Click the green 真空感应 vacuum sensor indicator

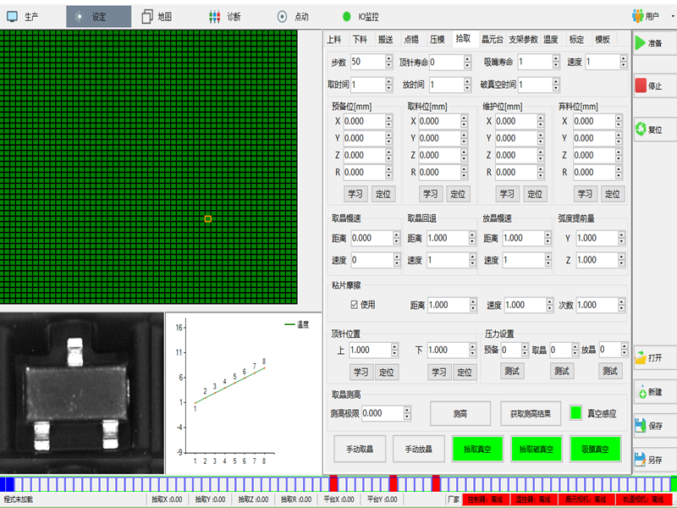(x=575, y=413)
